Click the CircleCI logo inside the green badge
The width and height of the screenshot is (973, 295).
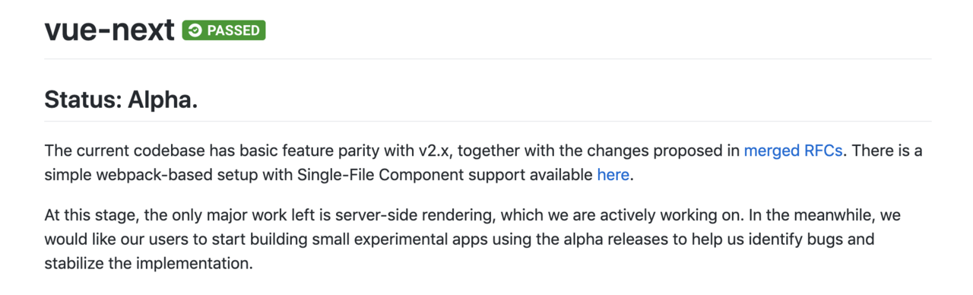(195, 30)
